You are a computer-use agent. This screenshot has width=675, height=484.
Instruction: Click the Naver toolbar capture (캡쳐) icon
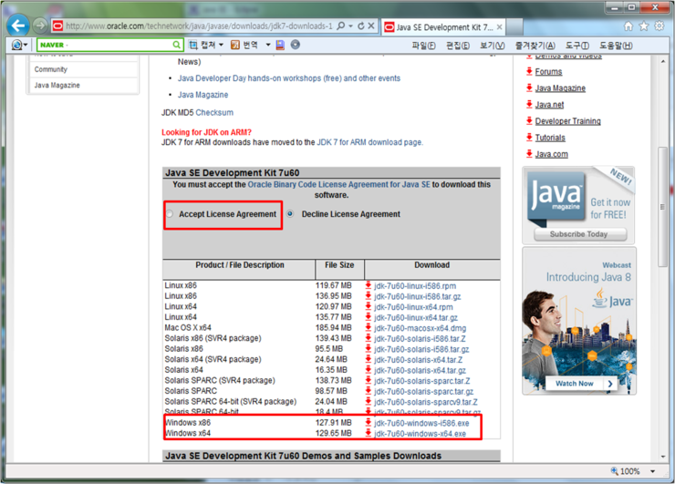(x=193, y=45)
